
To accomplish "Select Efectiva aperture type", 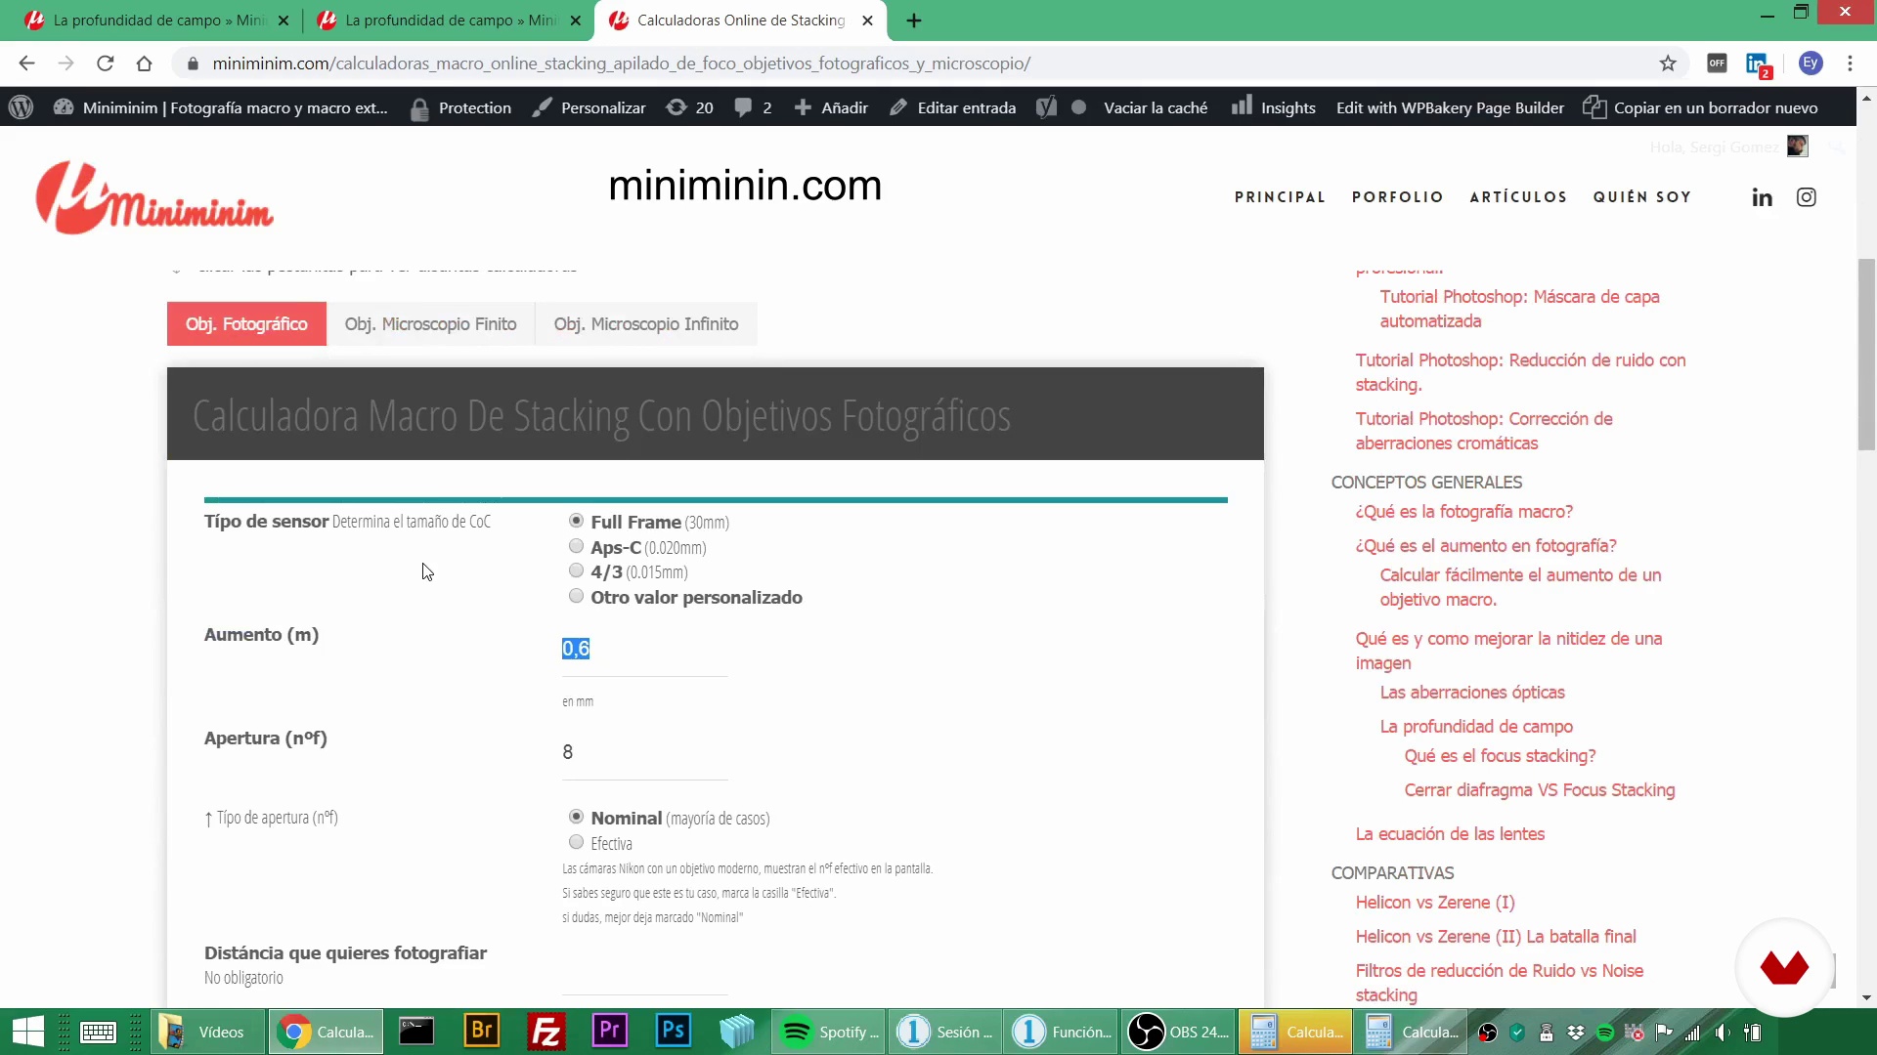I will 576,842.
